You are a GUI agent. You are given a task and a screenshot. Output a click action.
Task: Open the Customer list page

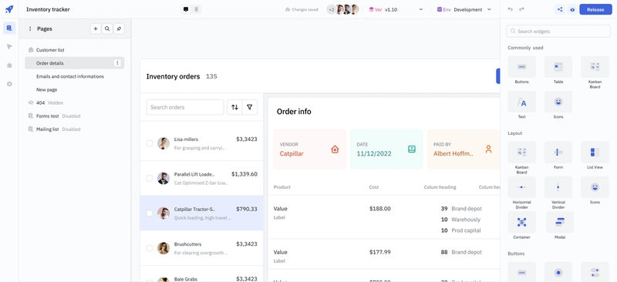tap(50, 50)
